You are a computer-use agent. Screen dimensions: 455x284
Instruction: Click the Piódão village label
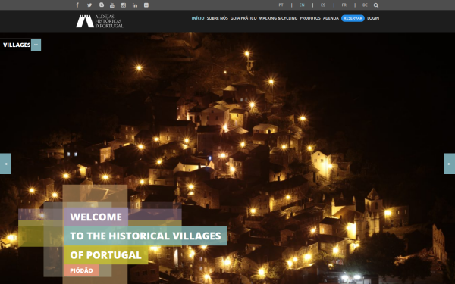pos(81,270)
